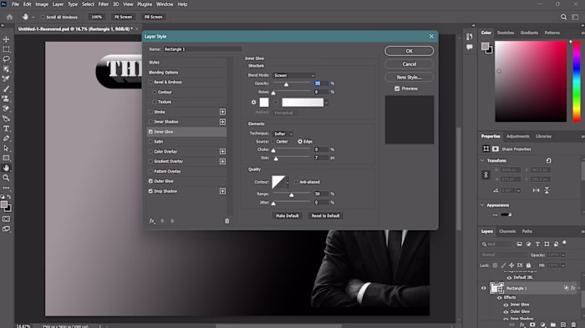Open the layer Opacity dropdown arrow

click(563, 255)
